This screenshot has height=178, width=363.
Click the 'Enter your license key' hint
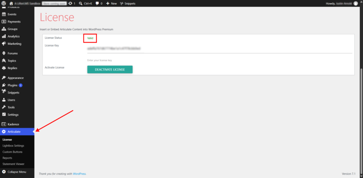(100, 60)
